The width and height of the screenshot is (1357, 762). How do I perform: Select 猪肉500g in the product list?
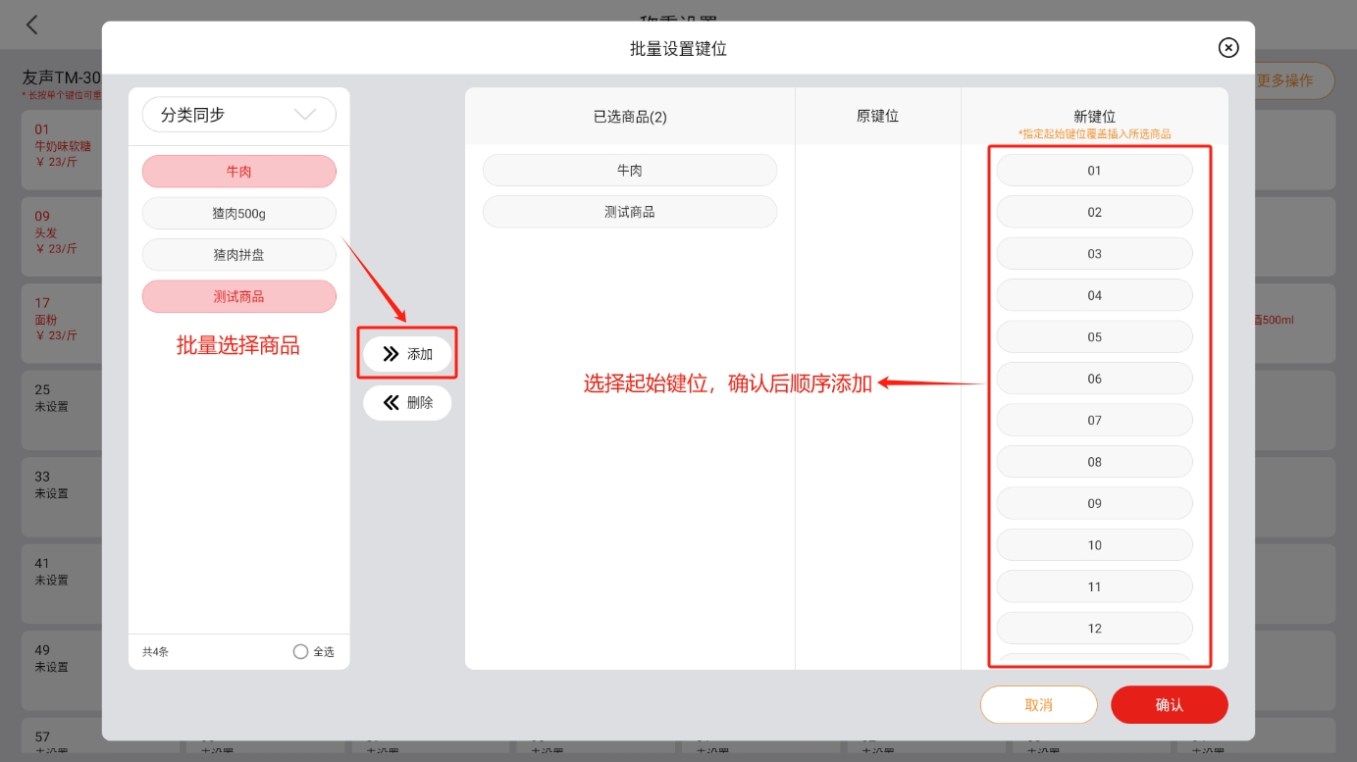[238, 213]
